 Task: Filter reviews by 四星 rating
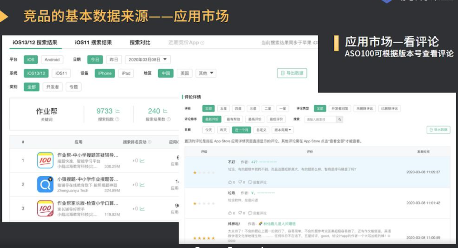coord(238,109)
